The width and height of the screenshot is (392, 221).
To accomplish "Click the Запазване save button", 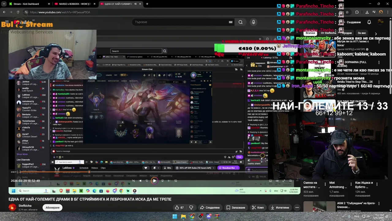I will coord(236,207).
